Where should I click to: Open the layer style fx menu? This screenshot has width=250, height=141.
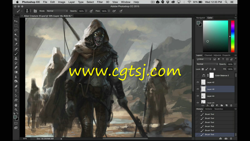click(x=207, y=106)
